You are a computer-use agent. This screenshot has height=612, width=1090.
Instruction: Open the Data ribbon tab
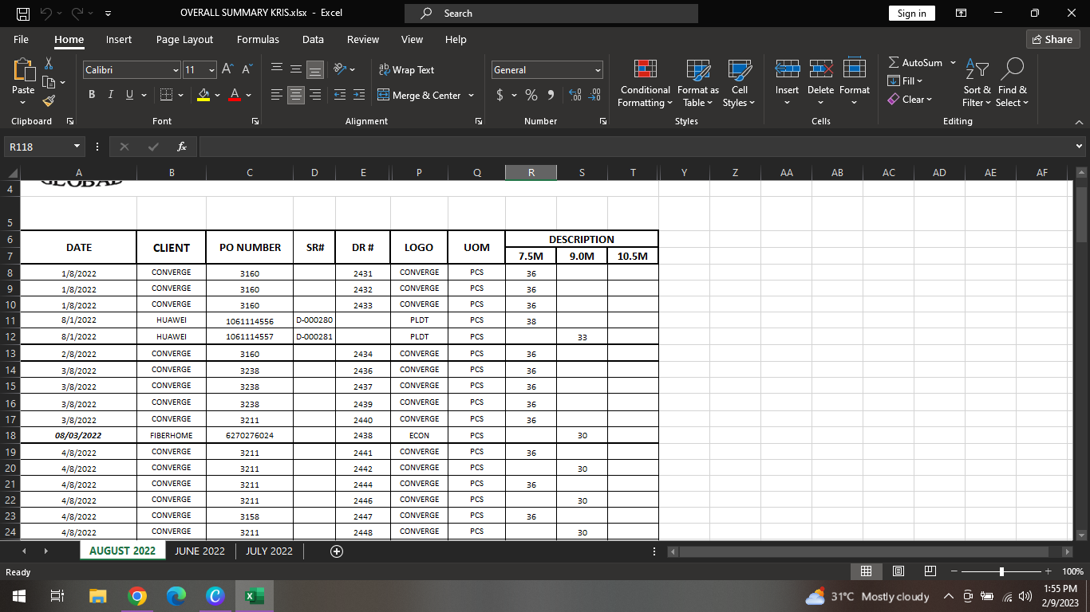(313, 39)
